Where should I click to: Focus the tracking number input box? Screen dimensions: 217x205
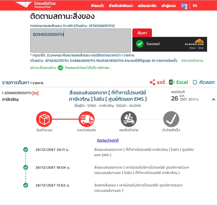click(x=81, y=40)
